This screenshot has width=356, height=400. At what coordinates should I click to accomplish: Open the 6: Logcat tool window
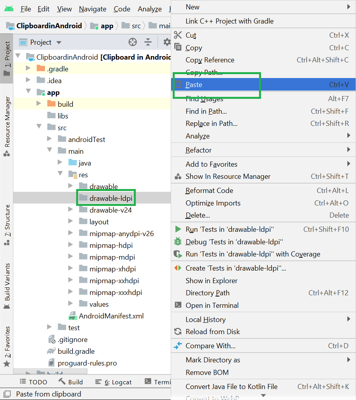click(x=113, y=382)
